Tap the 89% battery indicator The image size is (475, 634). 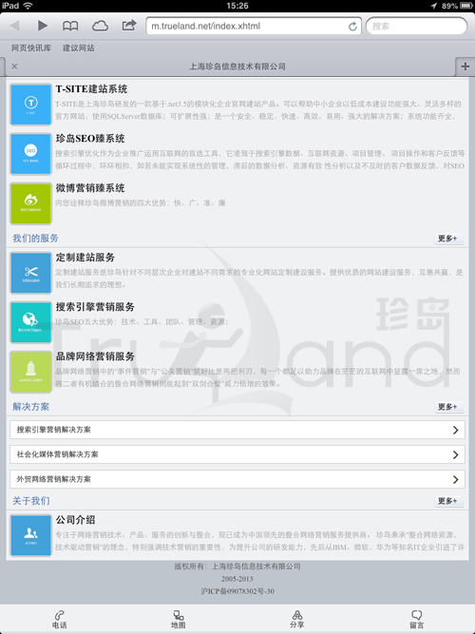[x=456, y=6]
